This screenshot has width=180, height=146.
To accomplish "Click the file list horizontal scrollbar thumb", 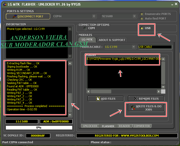I will pyautogui.click(x=101, y=92).
